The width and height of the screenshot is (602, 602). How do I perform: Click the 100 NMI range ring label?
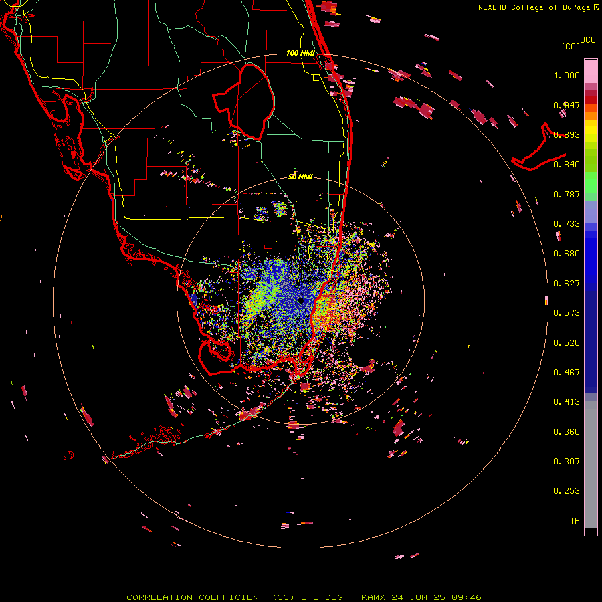pyautogui.click(x=300, y=53)
